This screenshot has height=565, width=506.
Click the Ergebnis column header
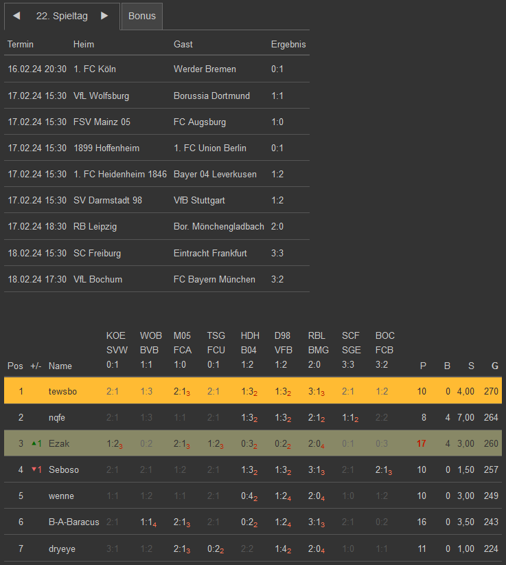tap(288, 44)
